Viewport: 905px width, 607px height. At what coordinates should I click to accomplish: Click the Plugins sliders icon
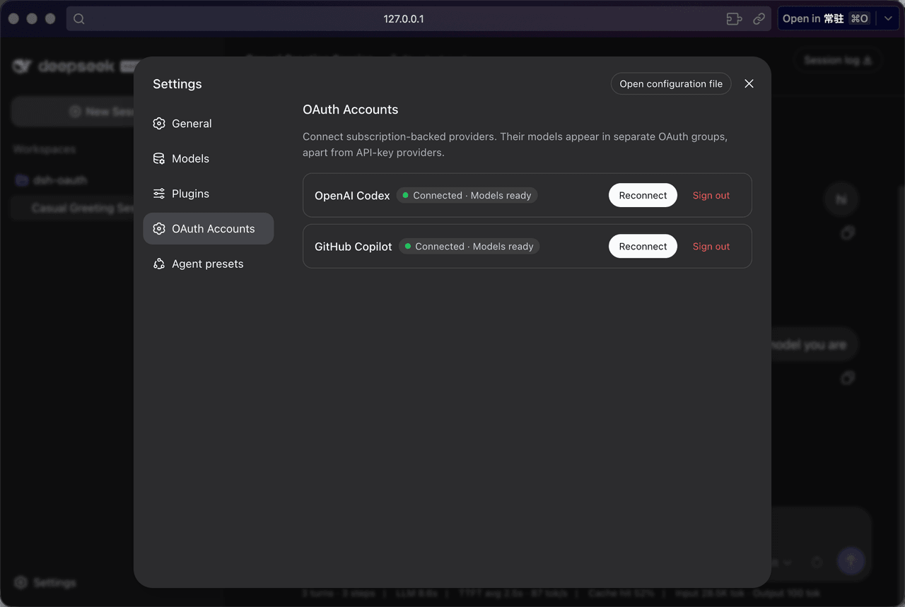[159, 194]
